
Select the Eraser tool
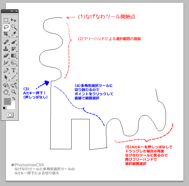click(x=6, y=55)
